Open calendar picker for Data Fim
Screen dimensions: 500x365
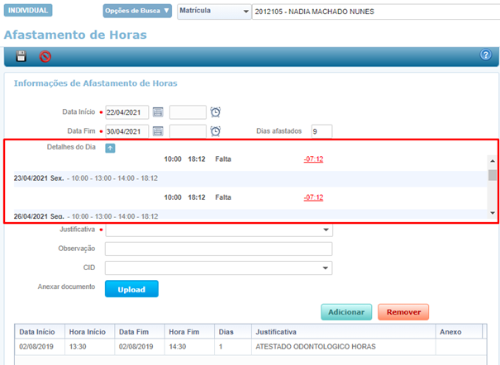click(x=158, y=131)
